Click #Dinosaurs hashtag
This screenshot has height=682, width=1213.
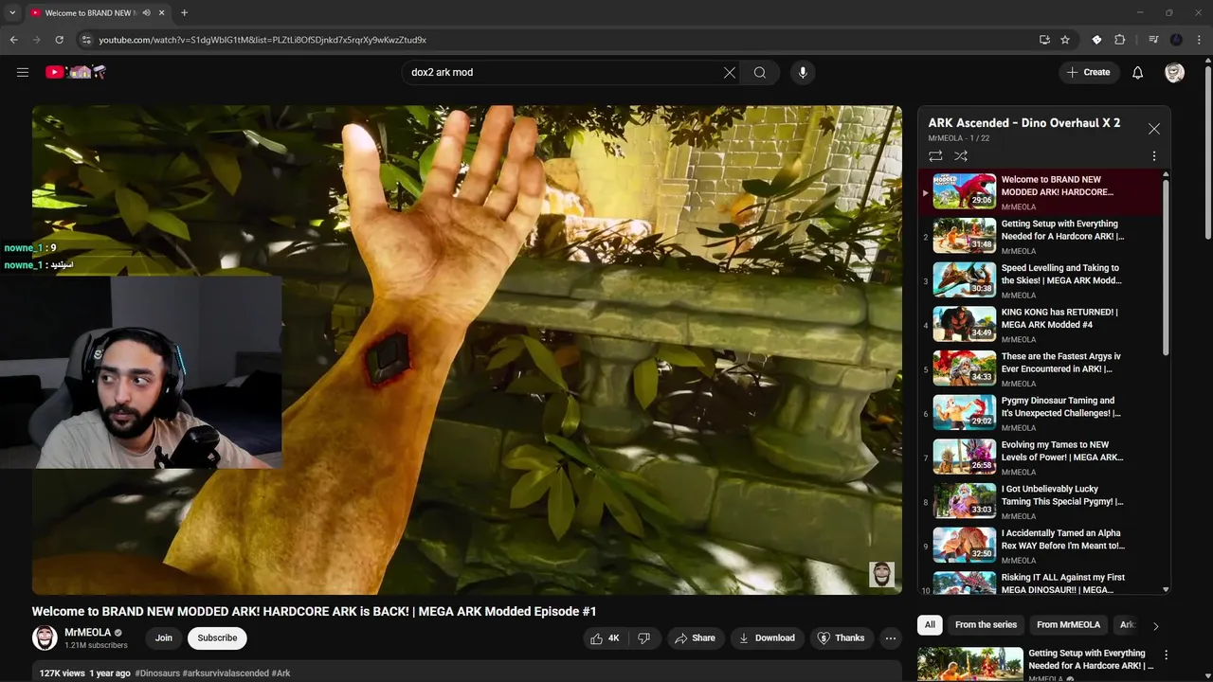click(157, 673)
